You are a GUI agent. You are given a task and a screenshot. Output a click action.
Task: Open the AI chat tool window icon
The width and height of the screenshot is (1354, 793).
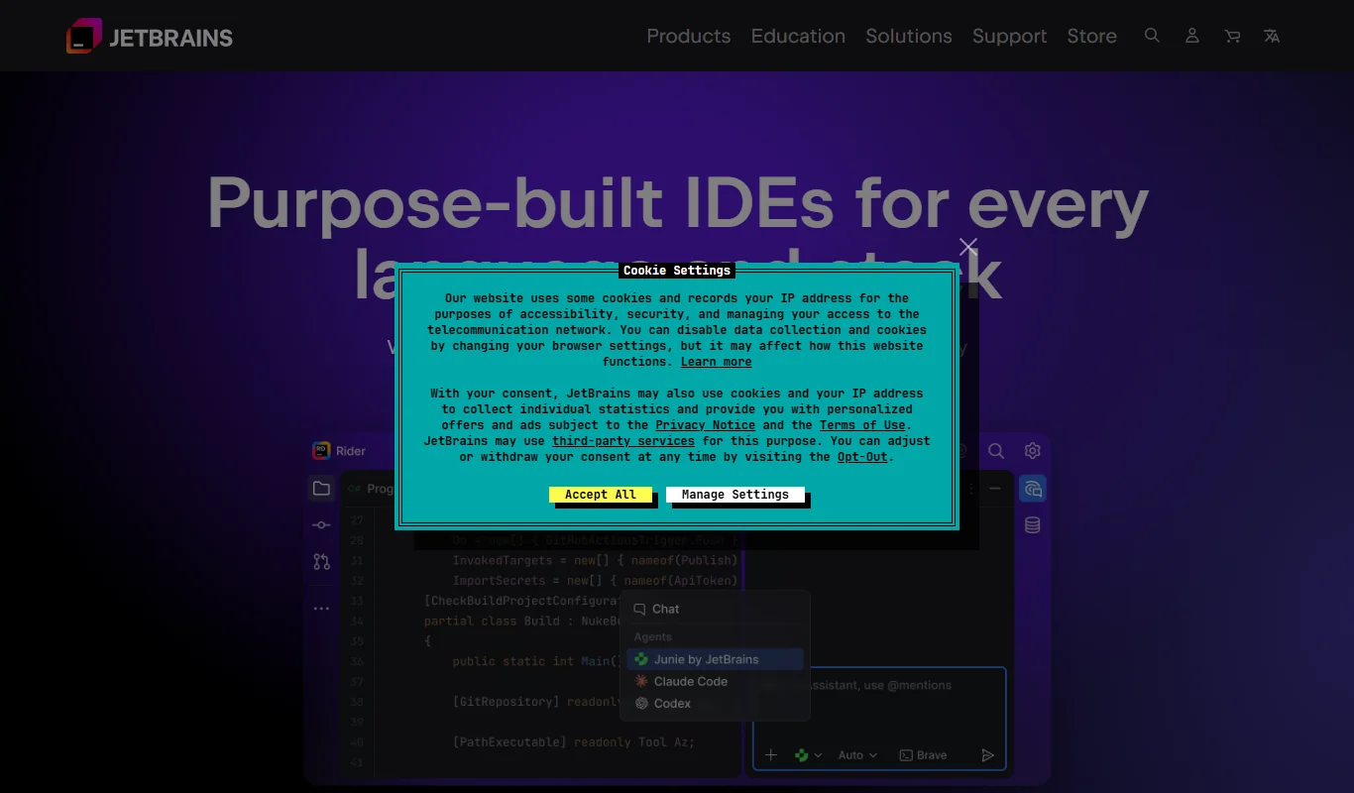[1033, 489]
